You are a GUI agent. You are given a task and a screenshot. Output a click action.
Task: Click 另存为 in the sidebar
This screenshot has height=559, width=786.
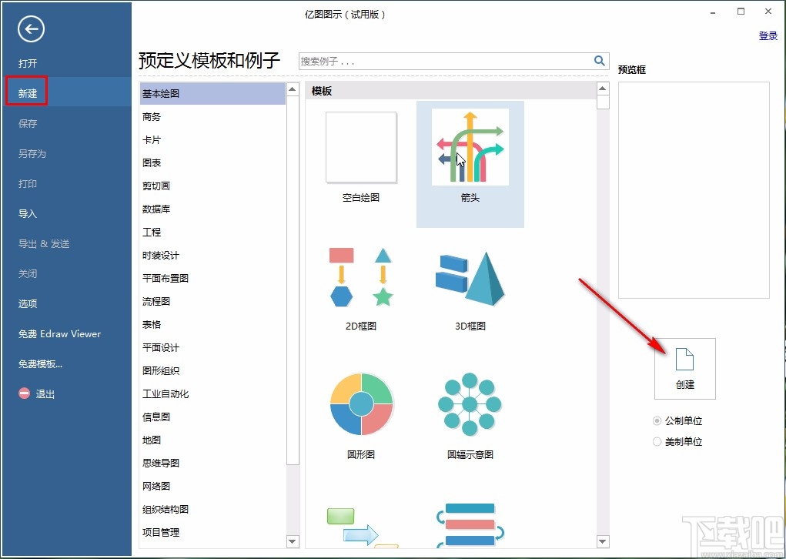(32, 153)
